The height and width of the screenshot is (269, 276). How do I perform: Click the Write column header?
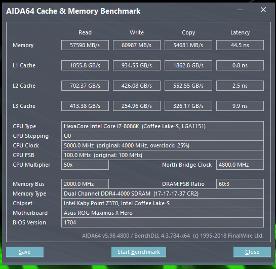[x=137, y=32]
